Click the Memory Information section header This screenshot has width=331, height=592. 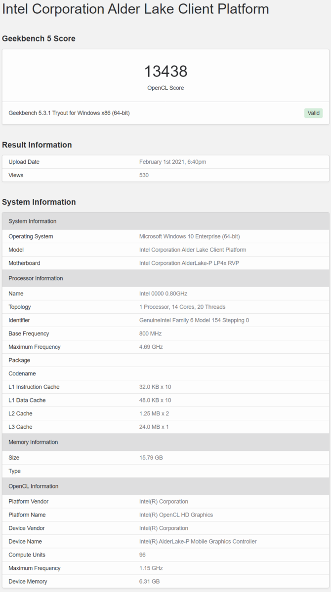coord(165,442)
